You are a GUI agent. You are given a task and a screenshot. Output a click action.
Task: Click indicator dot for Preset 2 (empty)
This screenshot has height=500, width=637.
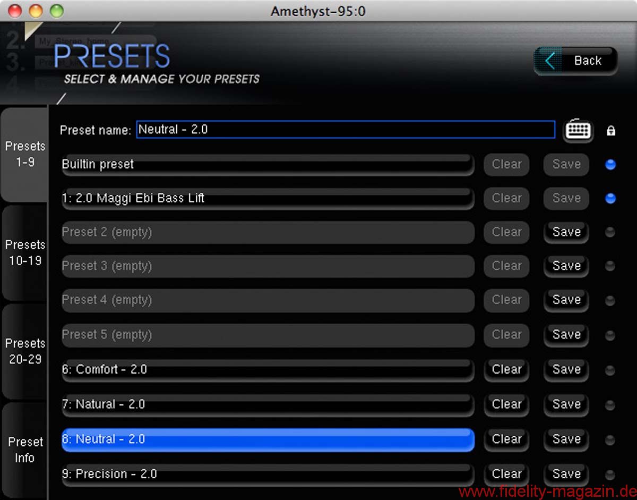coord(610,232)
